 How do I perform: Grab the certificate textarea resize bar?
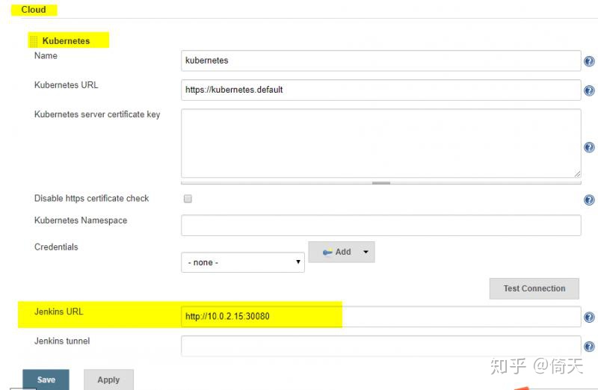tap(381, 183)
